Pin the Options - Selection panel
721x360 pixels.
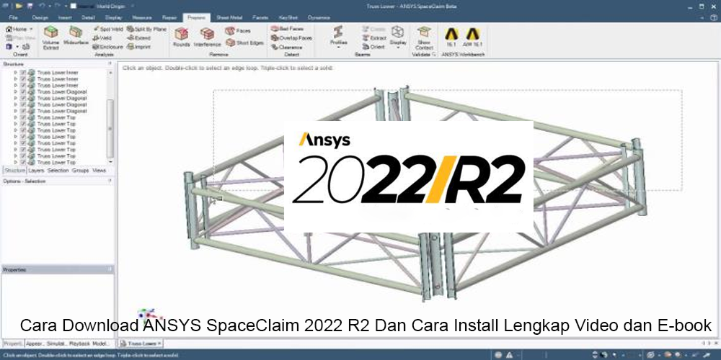(110, 181)
